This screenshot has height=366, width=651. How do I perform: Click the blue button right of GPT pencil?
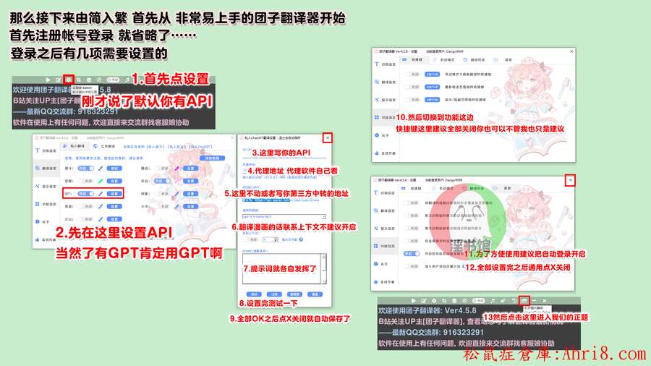pos(114,194)
